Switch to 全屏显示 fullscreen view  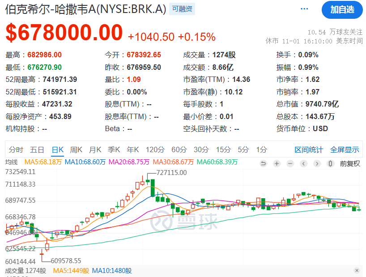click(345, 149)
